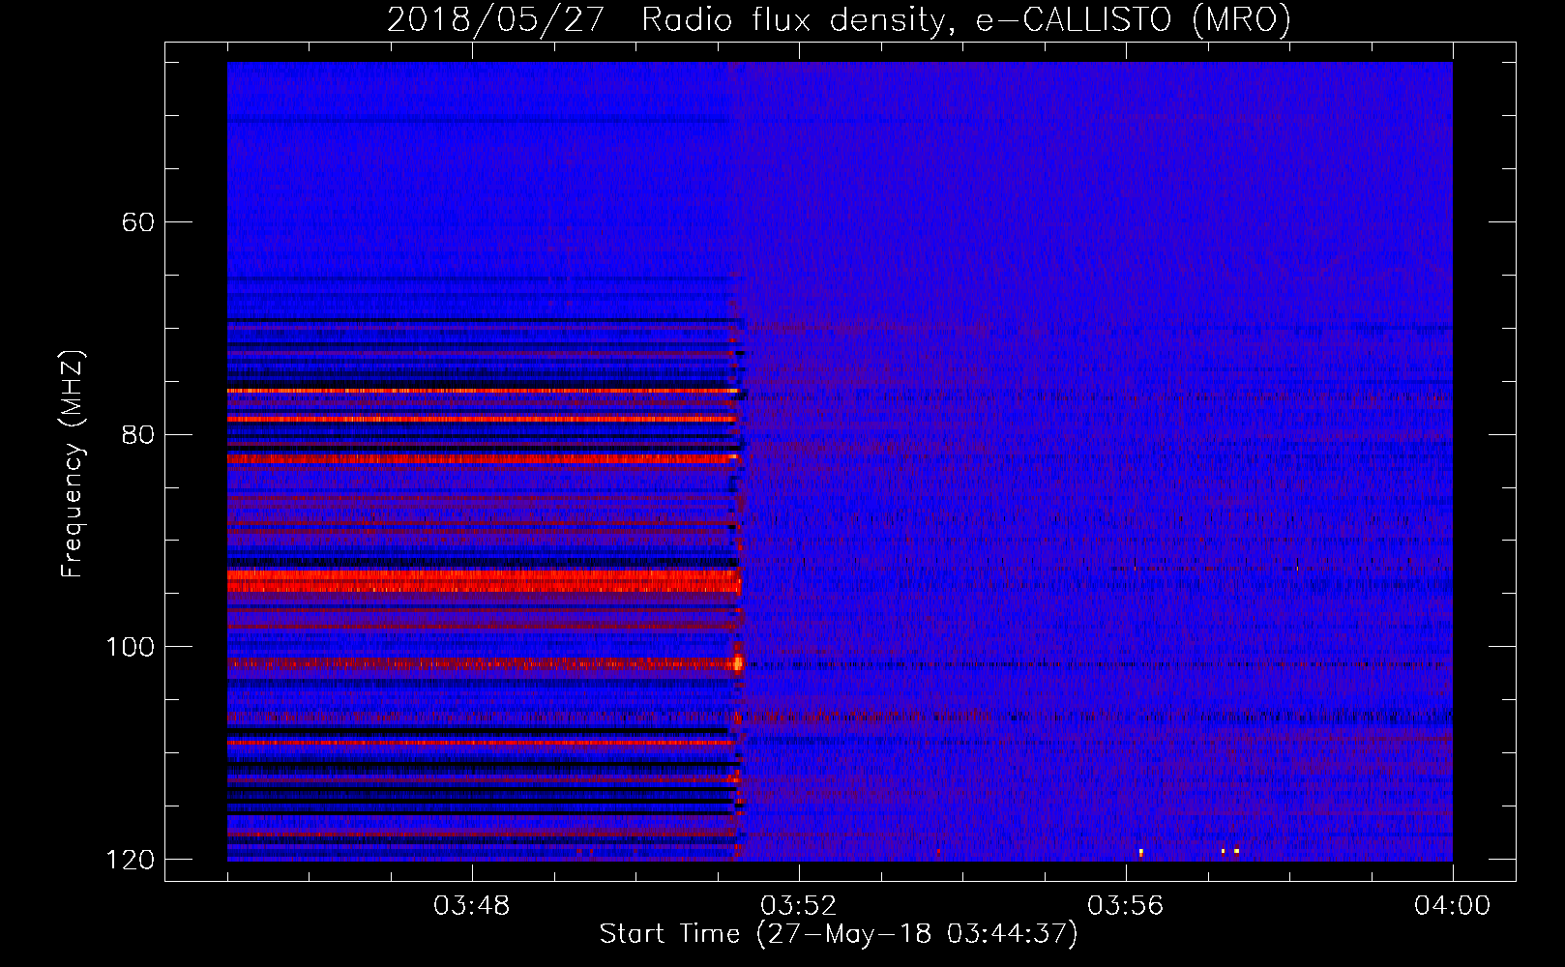1565x967 pixels.
Task: Click the 100 frequency tick label
Action: 130,647
